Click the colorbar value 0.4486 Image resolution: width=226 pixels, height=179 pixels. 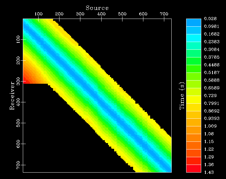212,65
